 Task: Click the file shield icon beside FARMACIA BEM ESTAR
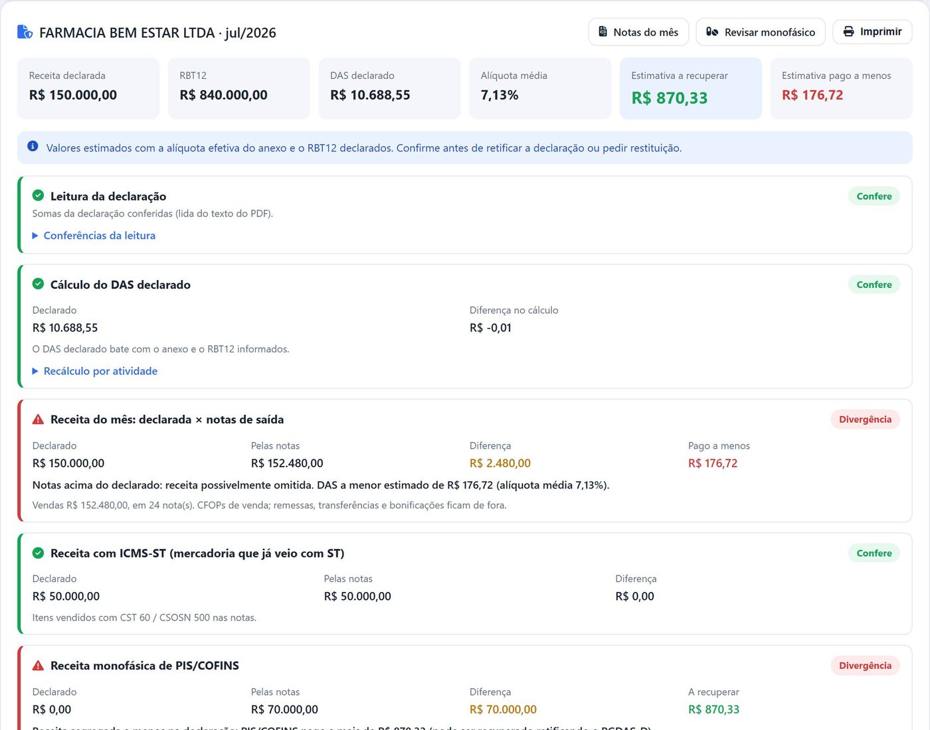25,32
